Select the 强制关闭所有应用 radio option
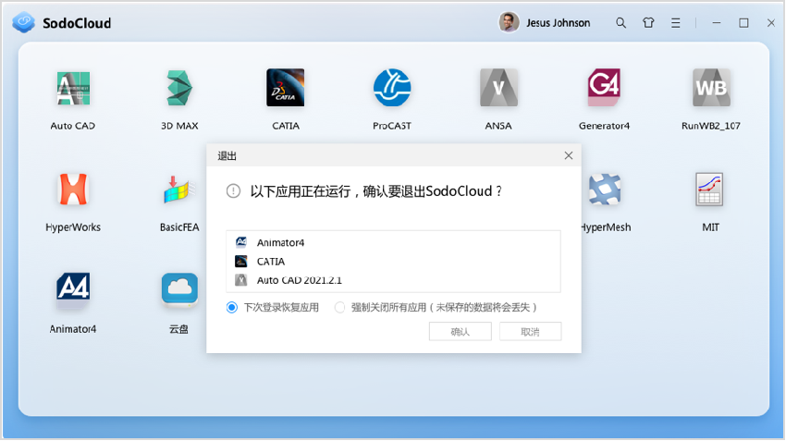The width and height of the screenshot is (786, 441). pos(340,308)
